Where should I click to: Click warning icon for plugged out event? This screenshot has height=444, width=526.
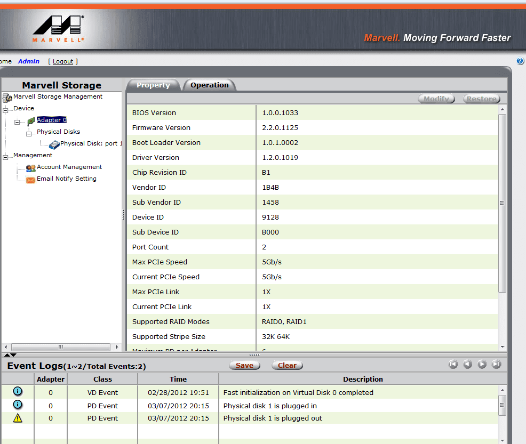18,418
